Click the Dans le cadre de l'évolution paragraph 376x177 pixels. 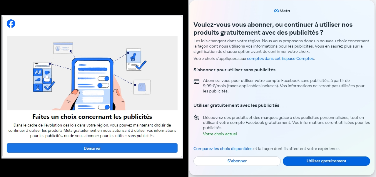click(x=92, y=131)
